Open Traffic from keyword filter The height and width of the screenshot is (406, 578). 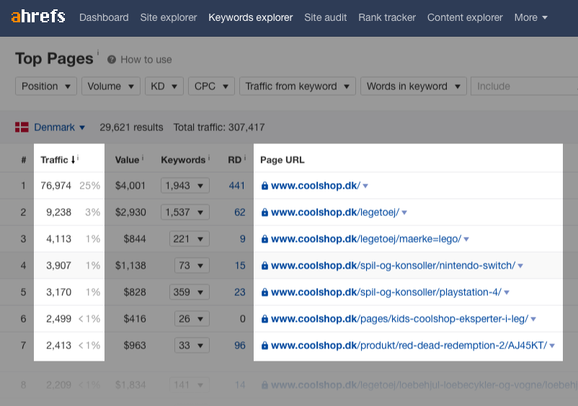[298, 86]
